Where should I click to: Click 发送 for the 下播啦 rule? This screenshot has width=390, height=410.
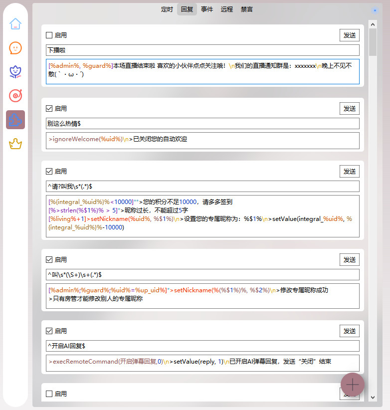click(350, 35)
